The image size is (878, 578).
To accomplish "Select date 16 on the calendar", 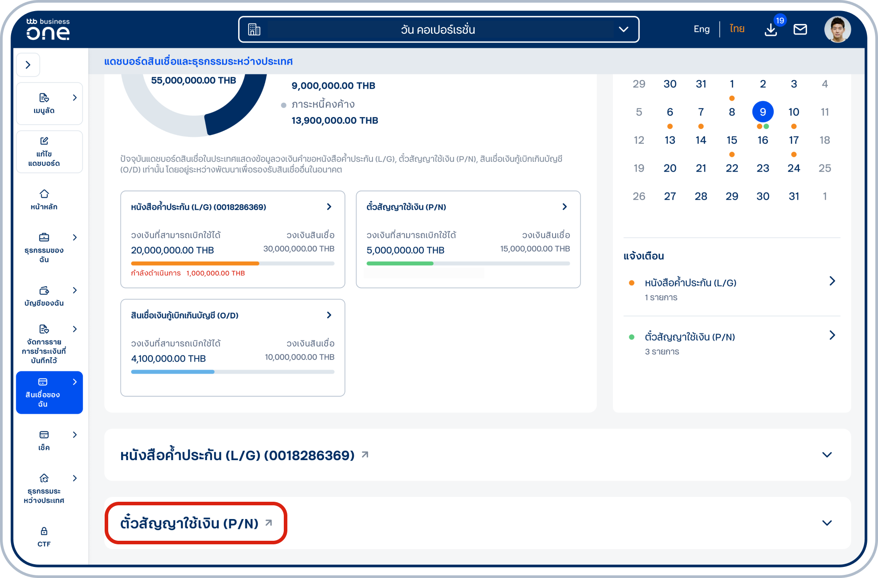I will (763, 141).
